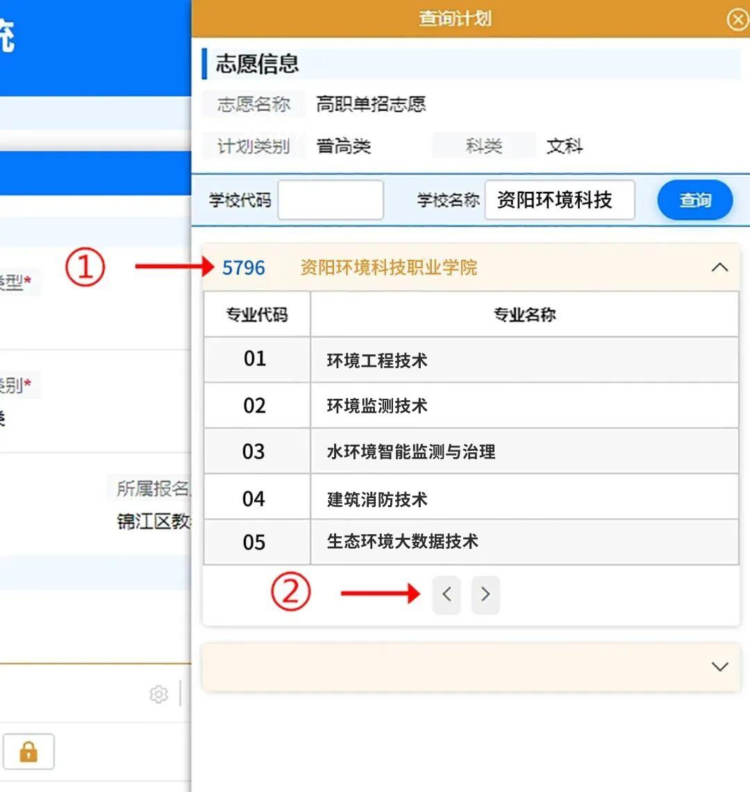Close the 查询计划 dialog with X icon
Screen dimensions: 750x792
(737, 19)
